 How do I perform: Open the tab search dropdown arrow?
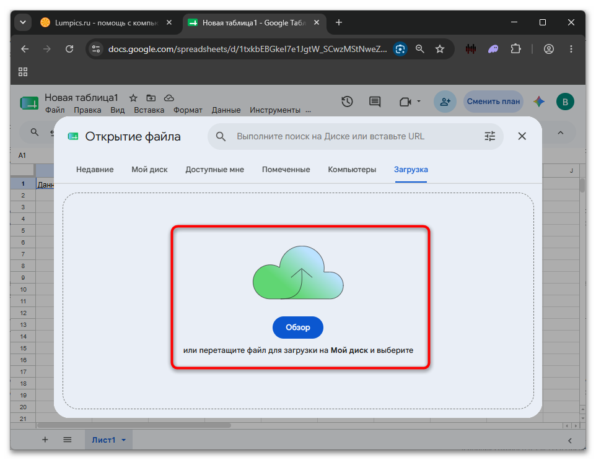tap(23, 22)
